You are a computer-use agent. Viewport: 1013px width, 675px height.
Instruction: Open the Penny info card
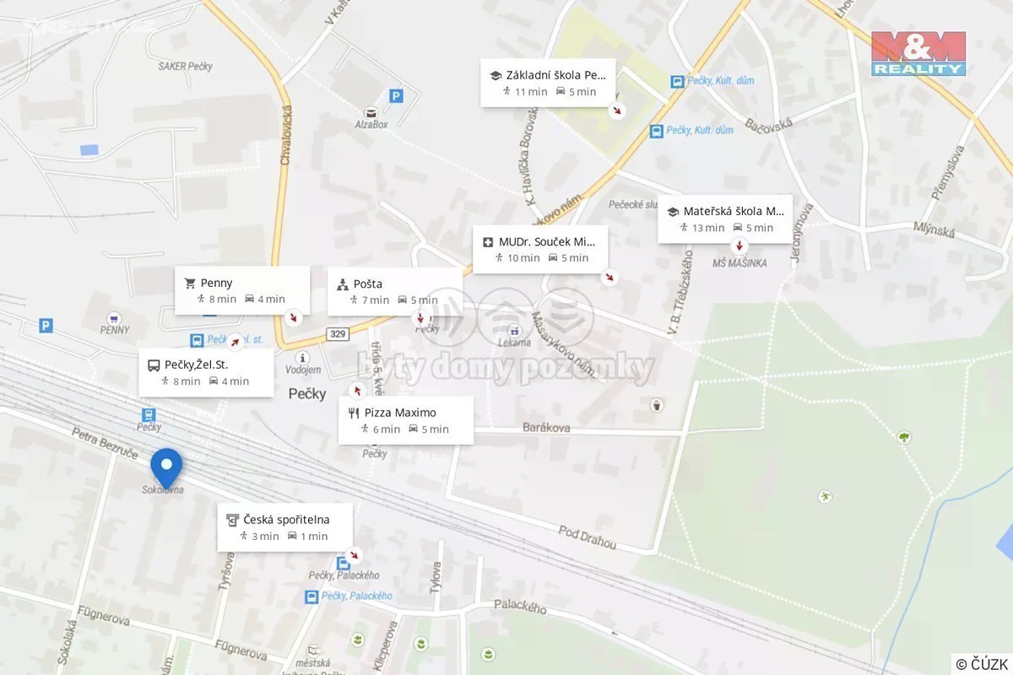(242, 290)
